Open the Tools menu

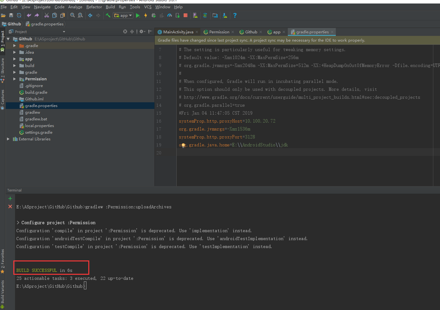[x=135, y=7]
